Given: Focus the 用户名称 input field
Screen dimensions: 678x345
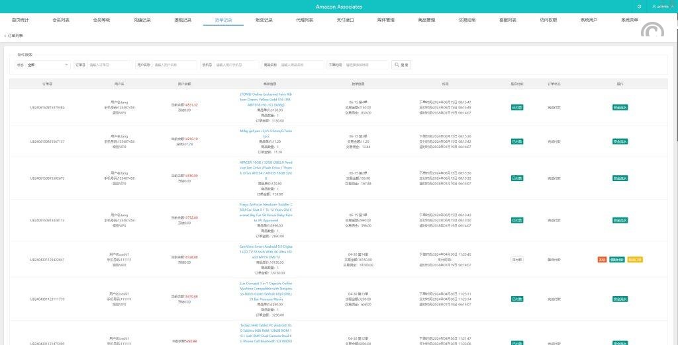Looking at the screenshot, I should 175,65.
